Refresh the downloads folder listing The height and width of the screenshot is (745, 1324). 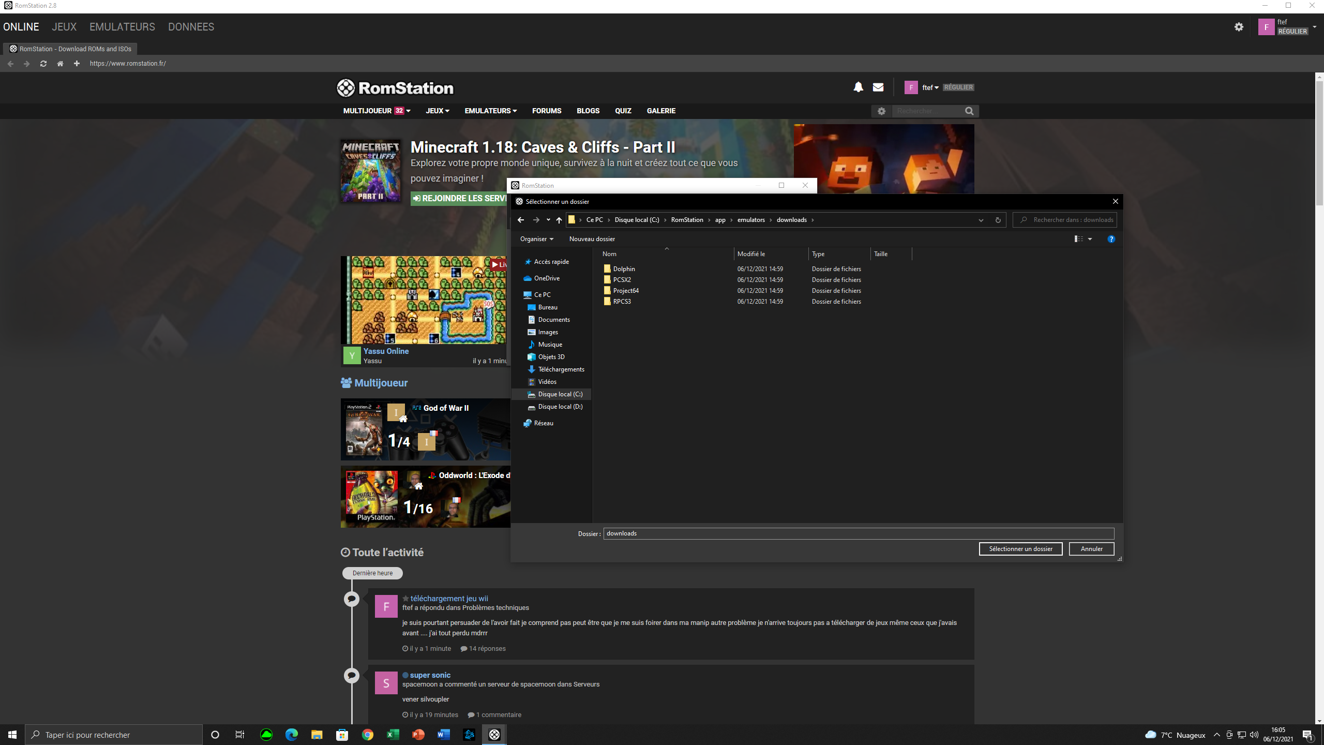click(998, 220)
